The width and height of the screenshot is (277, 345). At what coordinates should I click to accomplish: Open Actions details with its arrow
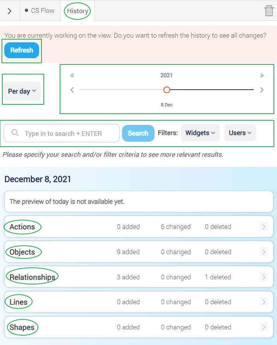pos(264,226)
